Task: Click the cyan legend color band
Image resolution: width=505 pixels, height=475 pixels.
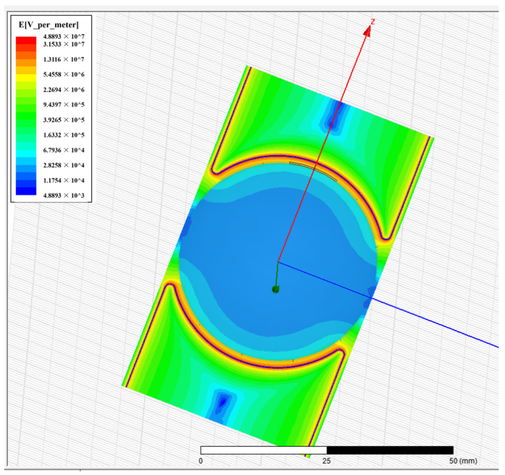Action: [x=24, y=148]
